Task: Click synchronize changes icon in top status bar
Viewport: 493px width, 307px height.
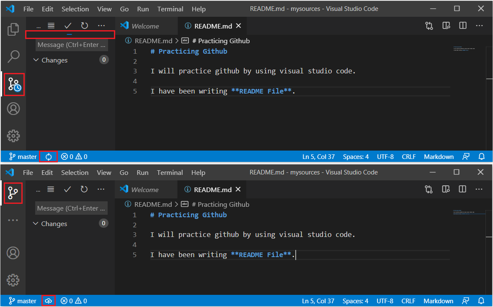Action: [x=49, y=157]
